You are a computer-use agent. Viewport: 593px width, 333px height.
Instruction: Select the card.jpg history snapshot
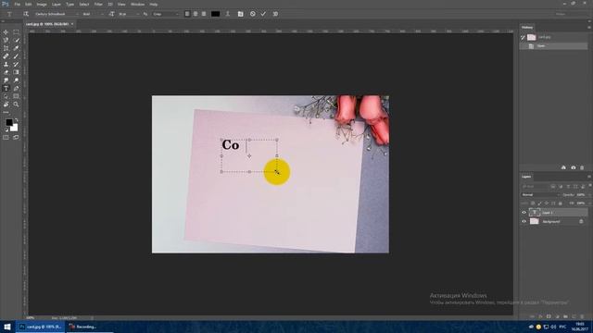coord(554,37)
